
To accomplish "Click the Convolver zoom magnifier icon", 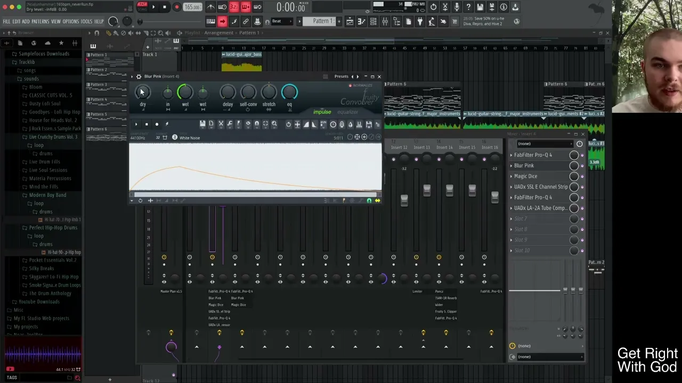I will (274, 124).
